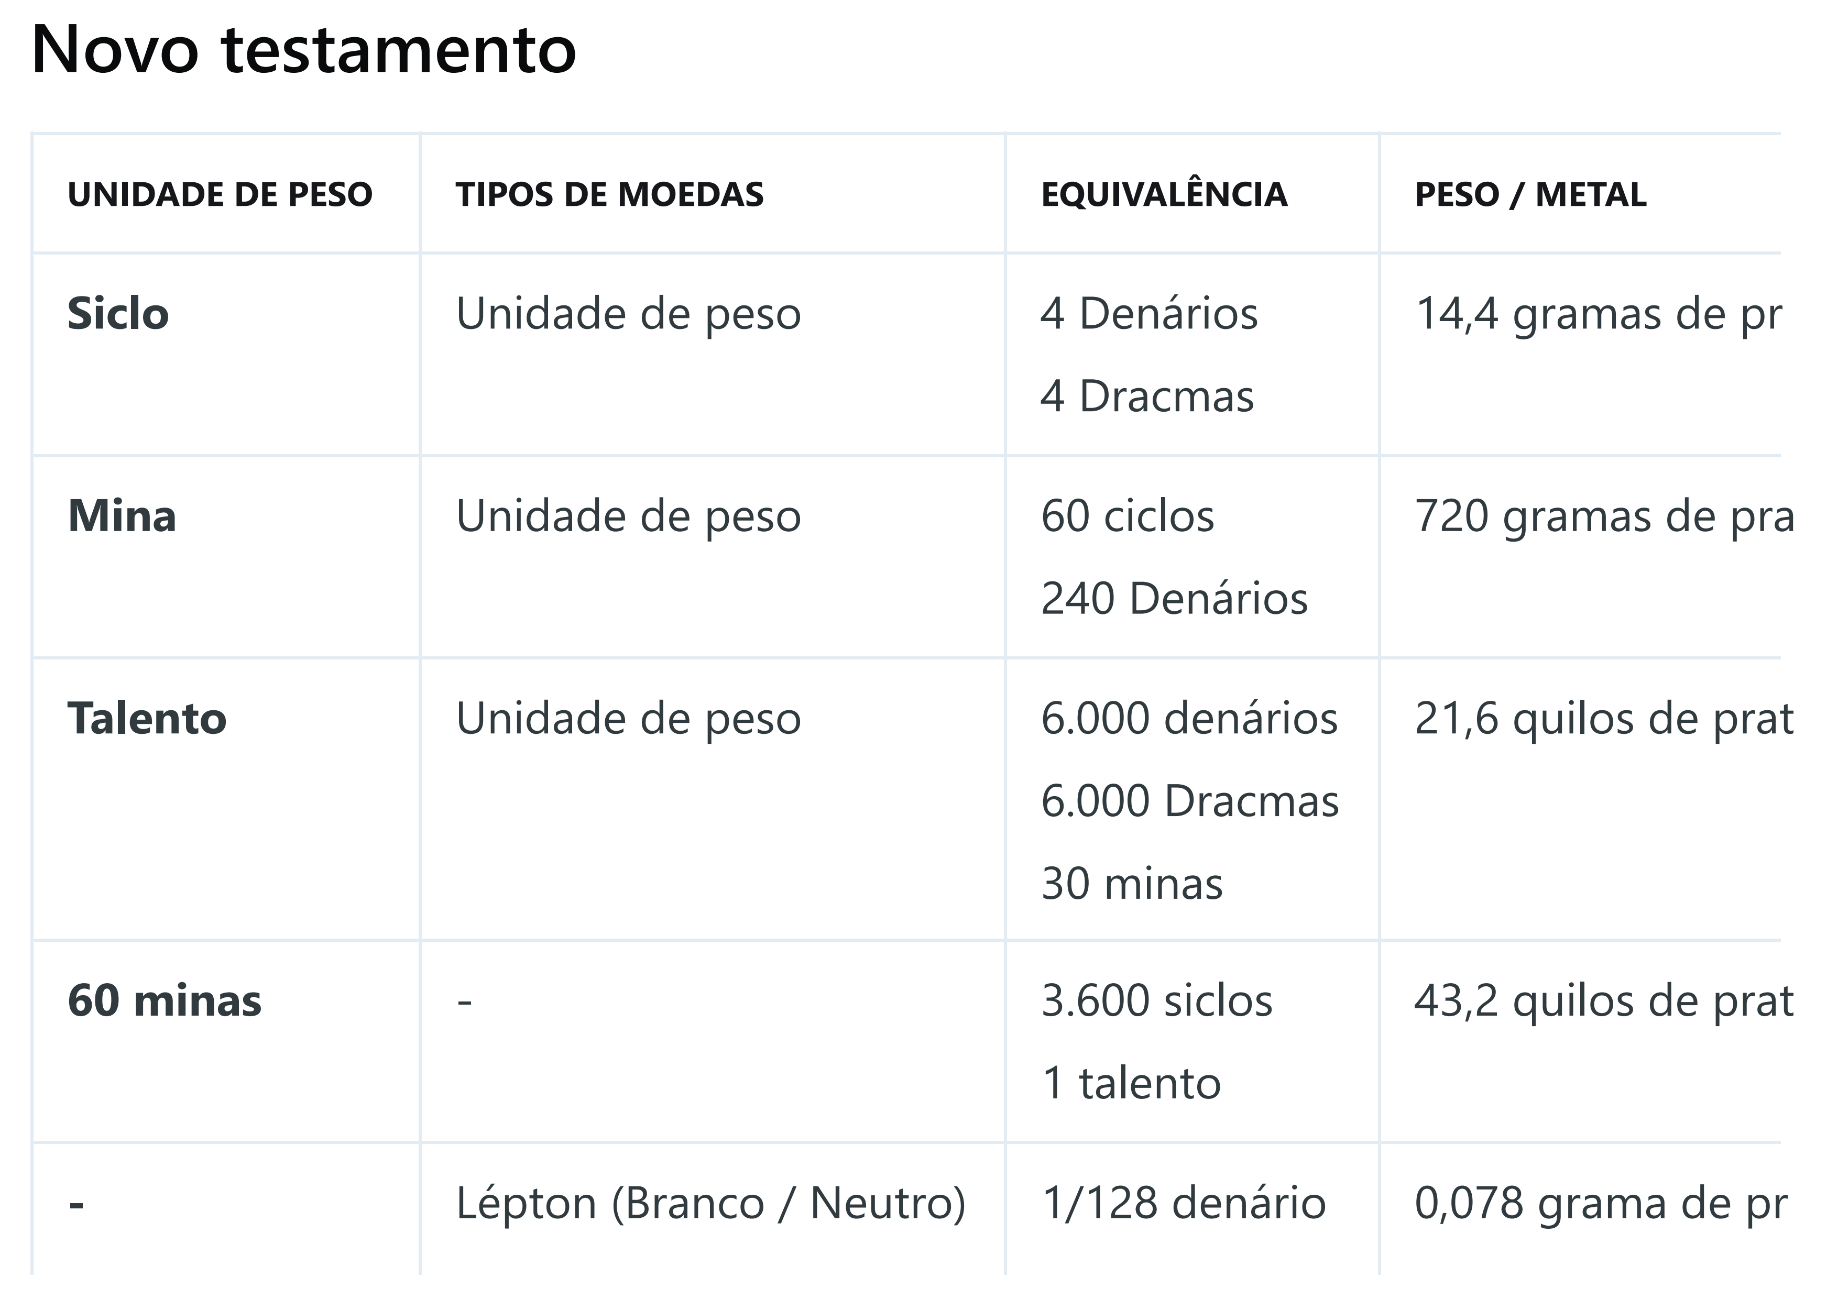Click the "240 Denários" equivalence text

click(x=1174, y=599)
